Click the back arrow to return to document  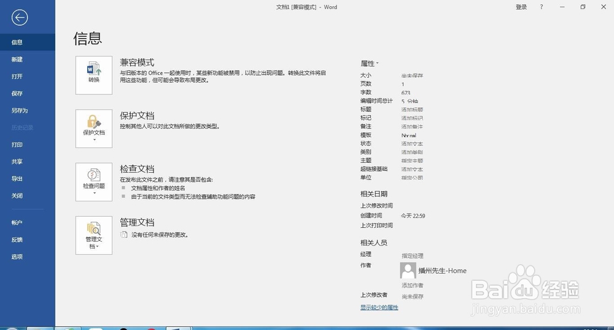tap(20, 18)
